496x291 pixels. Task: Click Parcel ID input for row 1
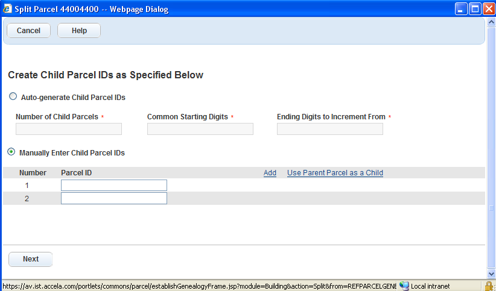[x=114, y=186]
